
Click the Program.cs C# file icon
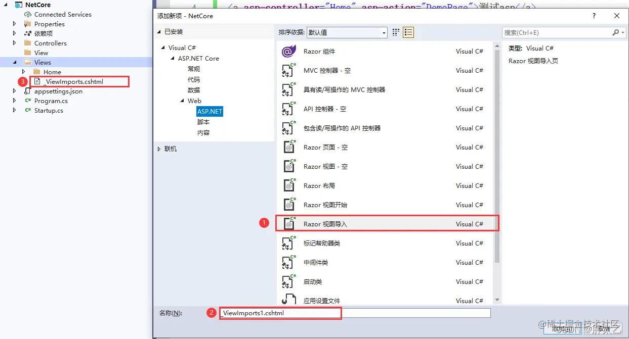tap(28, 101)
